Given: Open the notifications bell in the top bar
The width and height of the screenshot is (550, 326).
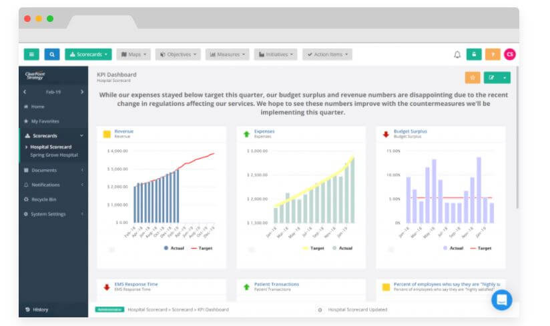Looking at the screenshot, I should [x=457, y=55].
